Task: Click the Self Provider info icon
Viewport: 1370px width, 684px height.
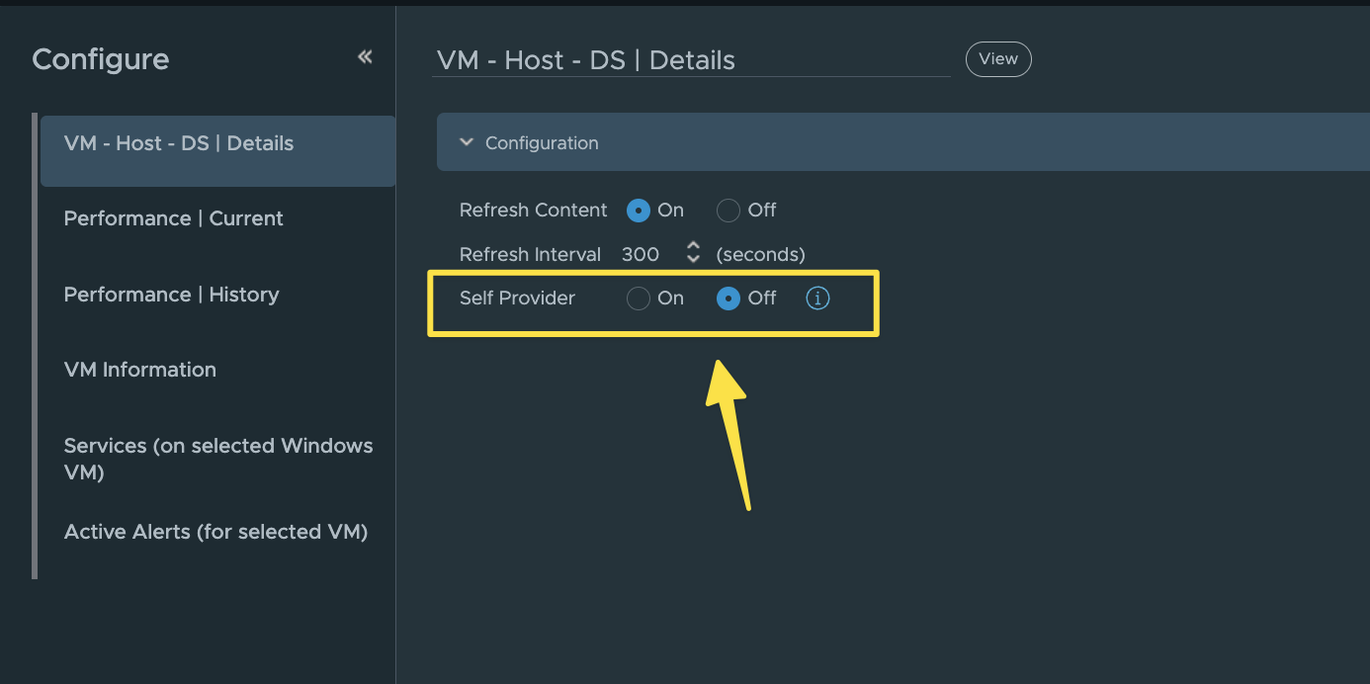Action: tap(817, 298)
